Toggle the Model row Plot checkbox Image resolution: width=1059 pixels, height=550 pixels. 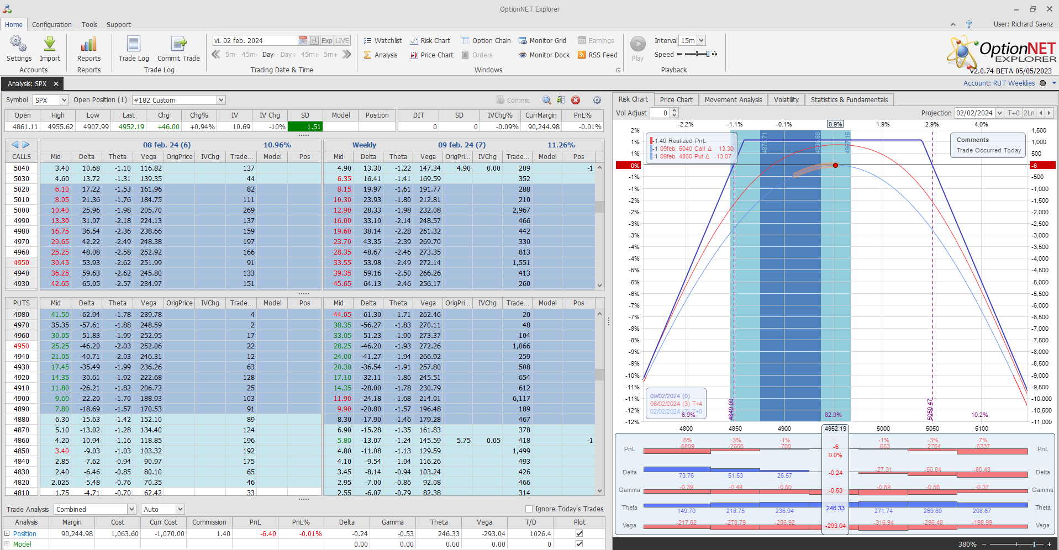point(579,544)
